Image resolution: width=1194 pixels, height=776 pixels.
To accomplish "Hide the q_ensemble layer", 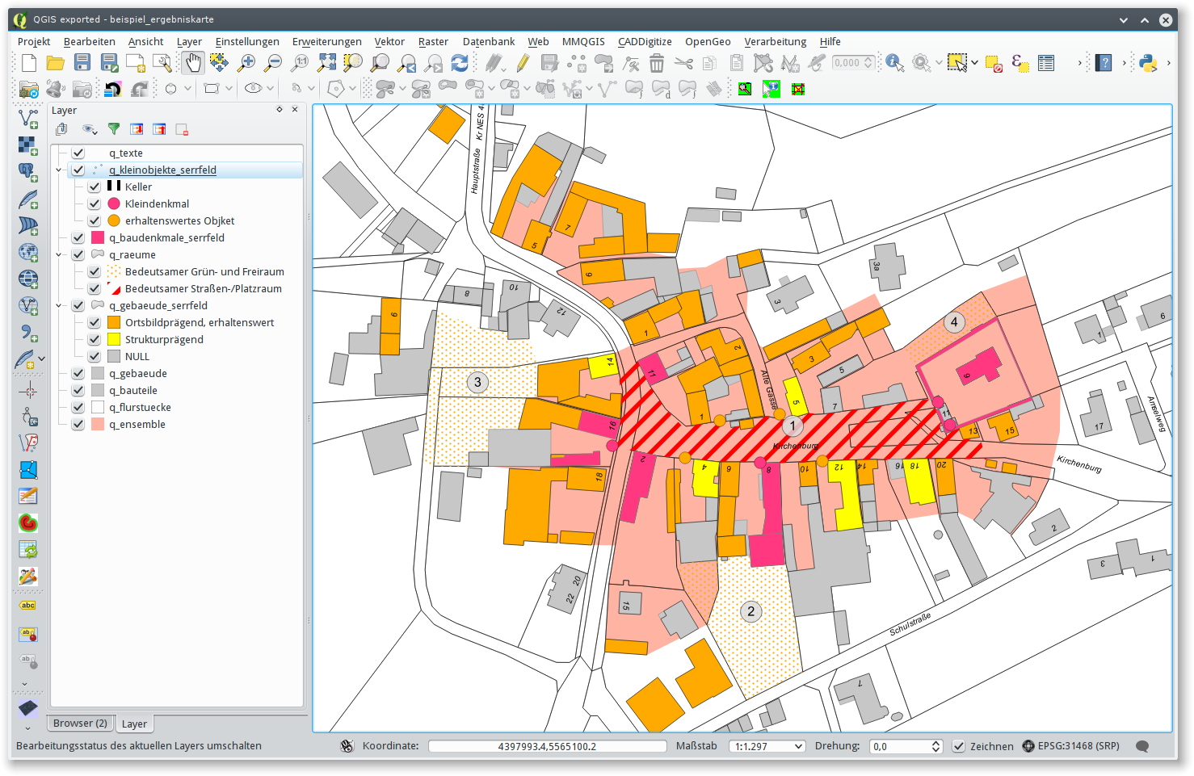I will point(78,424).
